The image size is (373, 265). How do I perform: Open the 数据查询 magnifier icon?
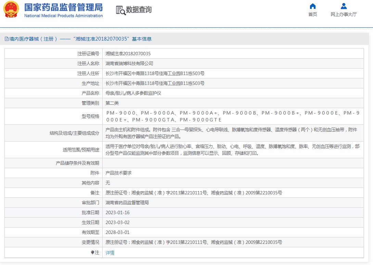tap(120, 11)
